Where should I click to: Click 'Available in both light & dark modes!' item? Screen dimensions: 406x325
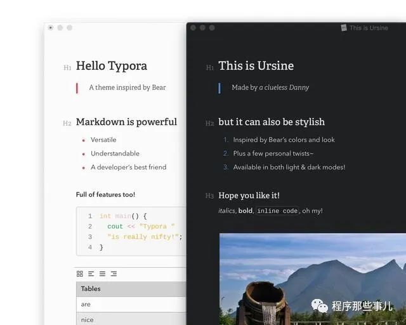(x=289, y=168)
